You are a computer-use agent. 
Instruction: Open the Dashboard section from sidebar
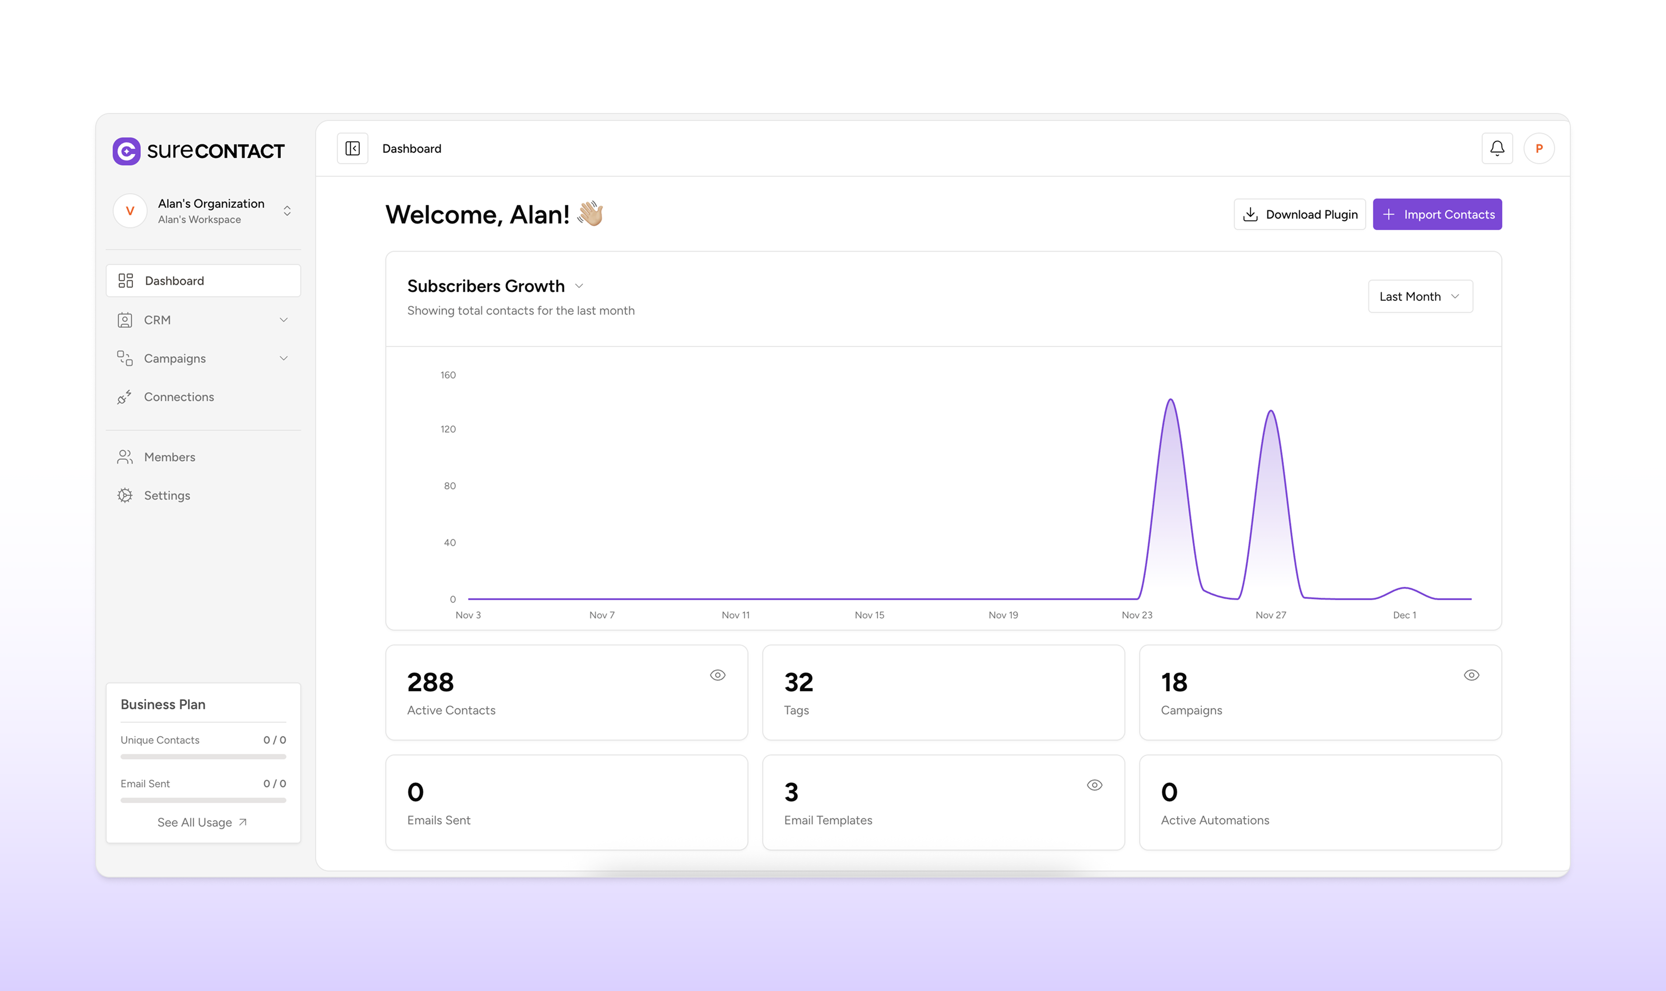coord(174,281)
